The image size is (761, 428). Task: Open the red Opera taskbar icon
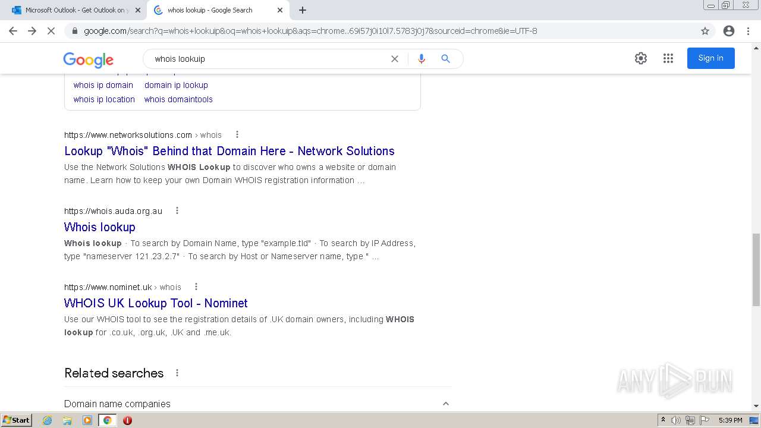click(127, 420)
